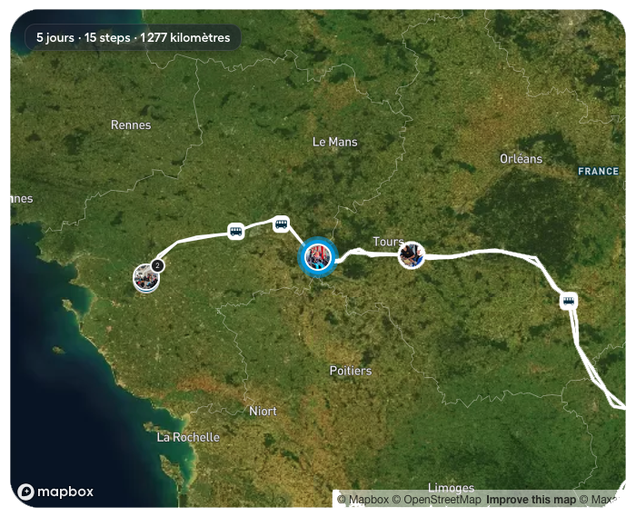The width and height of the screenshot is (636, 517).
Task: Click the trip summary badge showing 1277 kilomètres
Action: (133, 37)
